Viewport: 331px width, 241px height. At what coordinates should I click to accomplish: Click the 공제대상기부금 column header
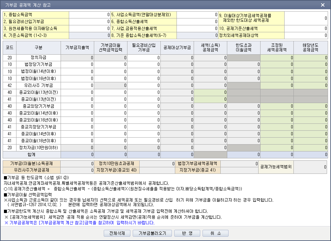(177, 47)
